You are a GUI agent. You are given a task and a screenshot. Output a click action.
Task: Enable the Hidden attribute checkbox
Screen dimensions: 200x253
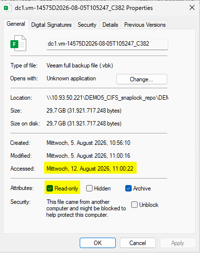(x=89, y=189)
